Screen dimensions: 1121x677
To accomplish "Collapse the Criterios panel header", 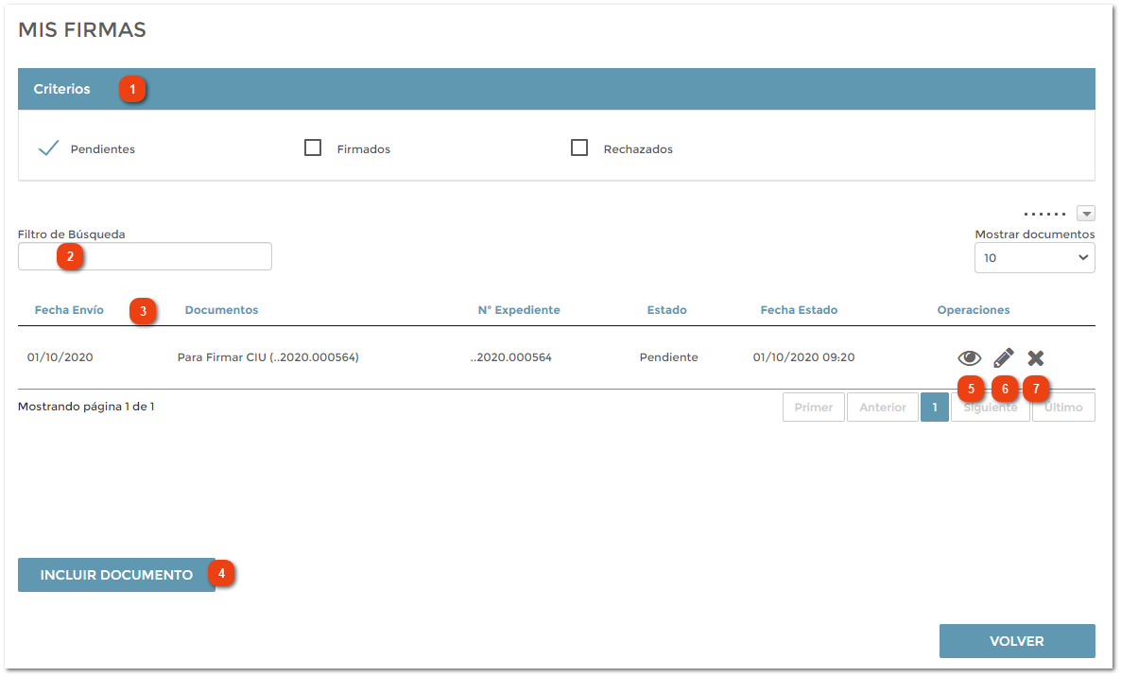I will click(62, 89).
